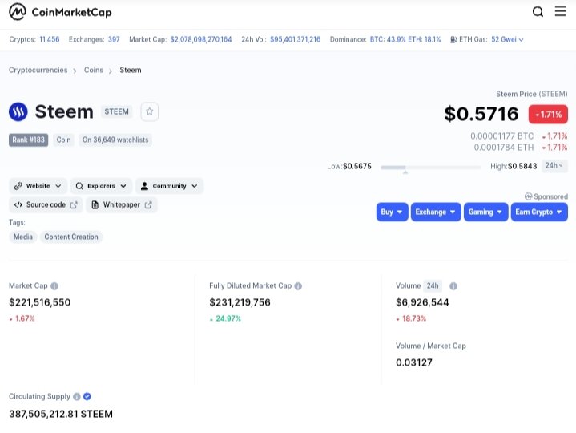Expand the Website dropdown
576x433 pixels.
click(x=38, y=186)
